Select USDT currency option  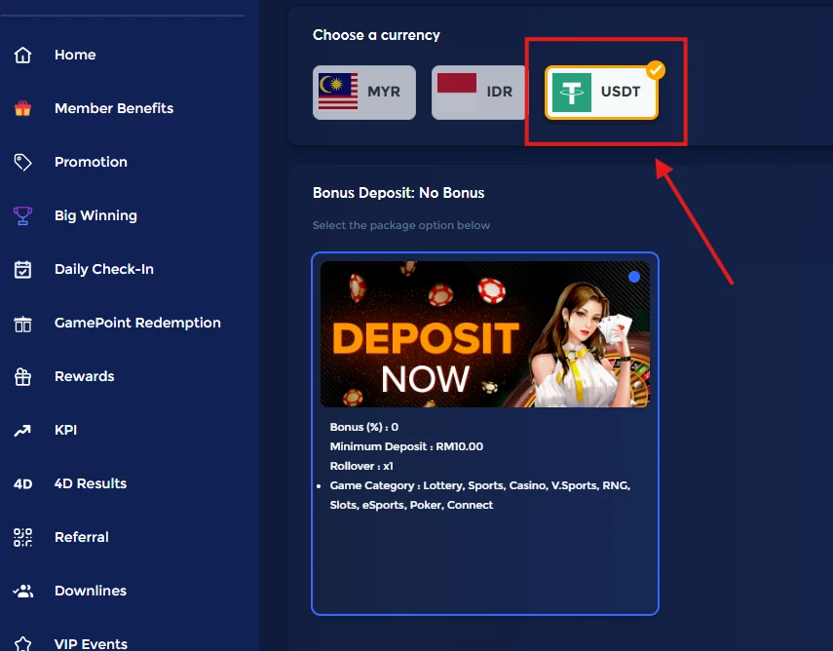pyautogui.click(x=601, y=93)
